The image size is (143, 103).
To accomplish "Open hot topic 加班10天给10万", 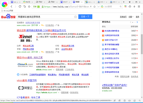I will pyautogui.click(x=111, y=40).
